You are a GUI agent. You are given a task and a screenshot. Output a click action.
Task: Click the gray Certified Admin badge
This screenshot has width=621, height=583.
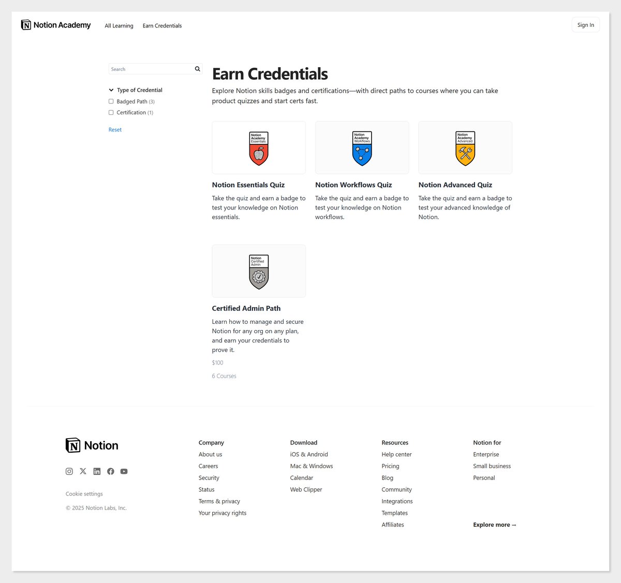click(x=259, y=272)
